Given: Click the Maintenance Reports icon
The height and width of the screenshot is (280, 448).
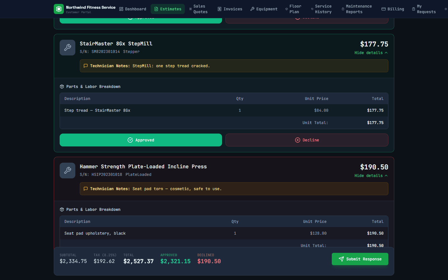Looking at the screenshot, I should click(x=343, y=9).
